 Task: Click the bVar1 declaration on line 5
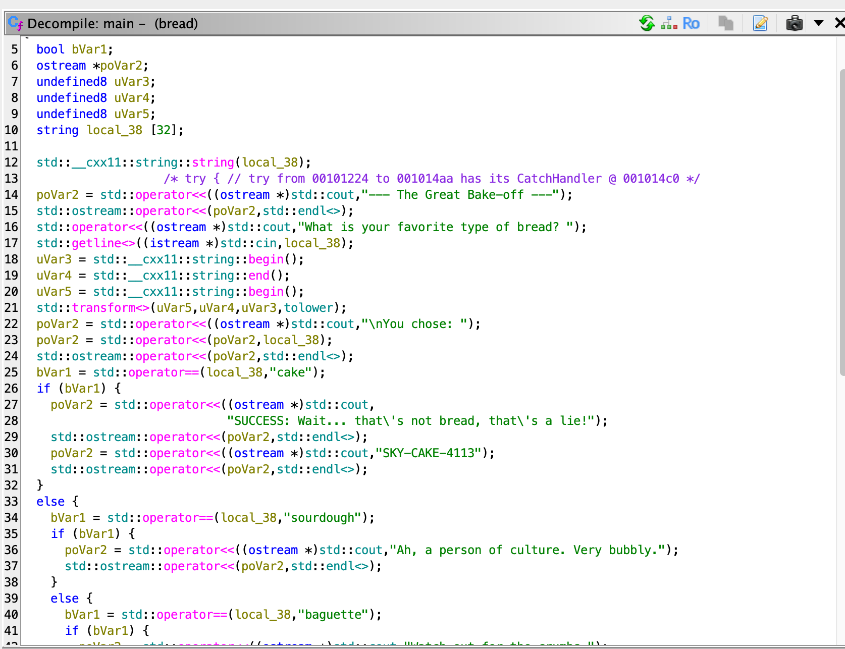point(89,49)
